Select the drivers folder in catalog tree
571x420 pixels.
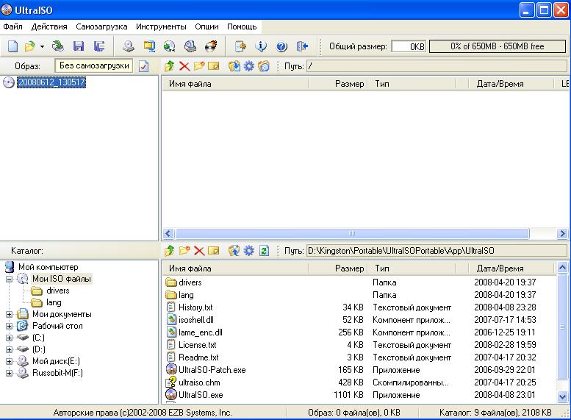pos(57,291)
